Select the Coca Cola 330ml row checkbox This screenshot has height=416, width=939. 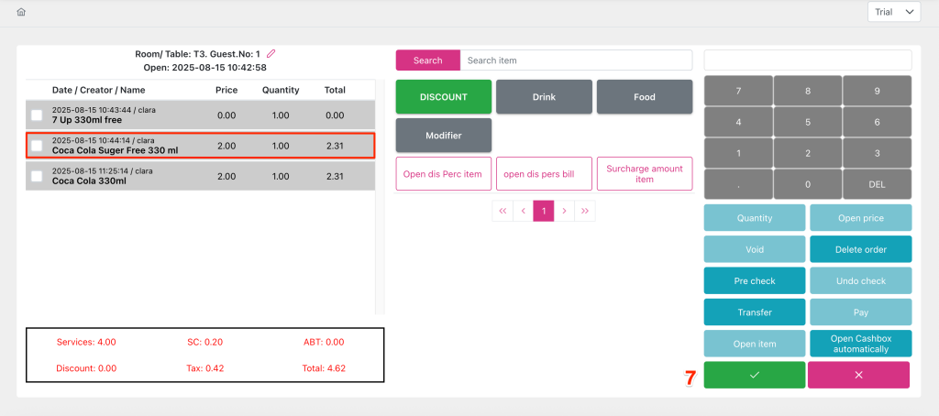tap(37, 176)
